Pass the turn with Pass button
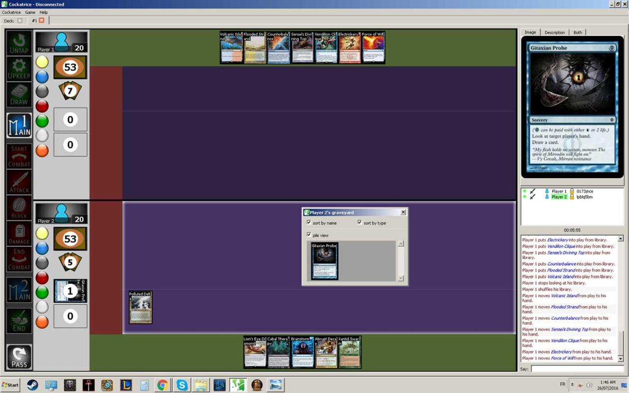Image resolution: width=629 pixels, height=393 pixels. pos(19,357)
